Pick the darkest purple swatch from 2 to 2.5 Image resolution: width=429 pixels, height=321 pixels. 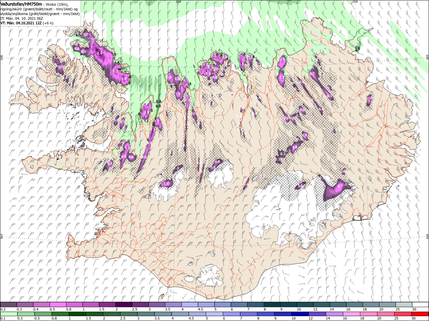[123, 305]
